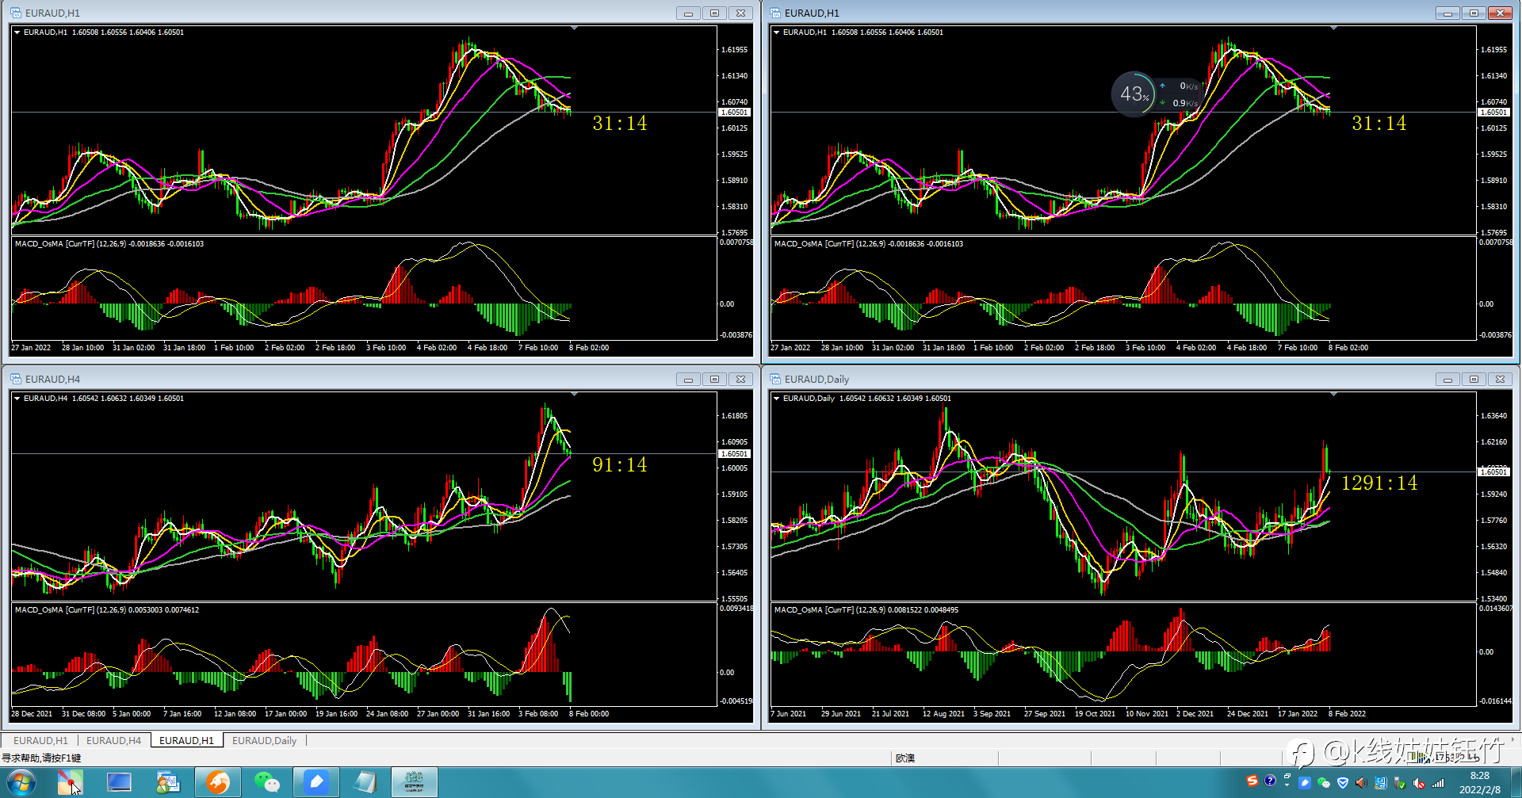Click chart shift marker atop EURAUD,H4 chart
This screenshot has width=1522, height=798.
[x=574, y=394]
